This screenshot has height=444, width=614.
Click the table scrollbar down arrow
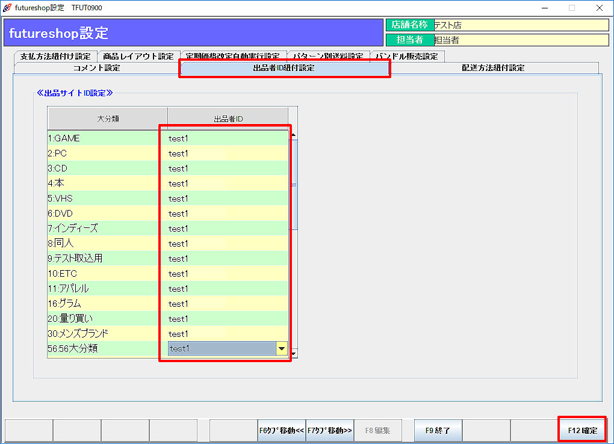294,353
